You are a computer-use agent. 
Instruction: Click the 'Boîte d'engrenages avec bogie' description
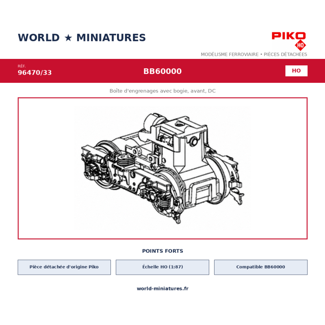tap(162, 91)
